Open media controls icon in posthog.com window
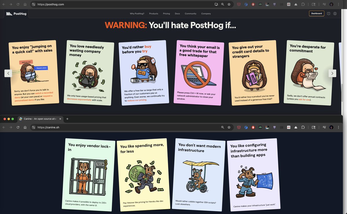Image resolution: width=347 pixels, height=214 pixels. [x=324, y=5]
